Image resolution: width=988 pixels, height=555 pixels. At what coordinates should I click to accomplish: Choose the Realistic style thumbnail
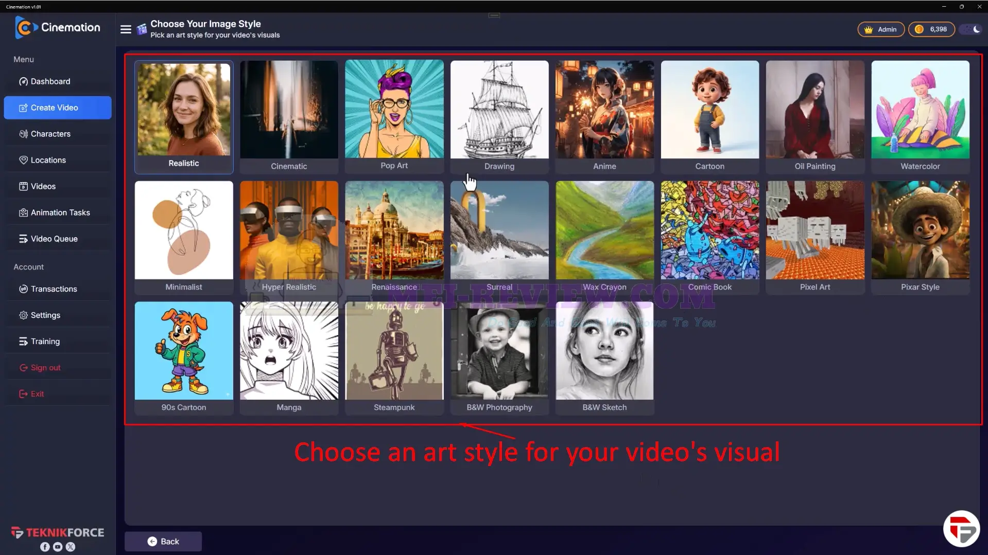(x=184, y=117)
